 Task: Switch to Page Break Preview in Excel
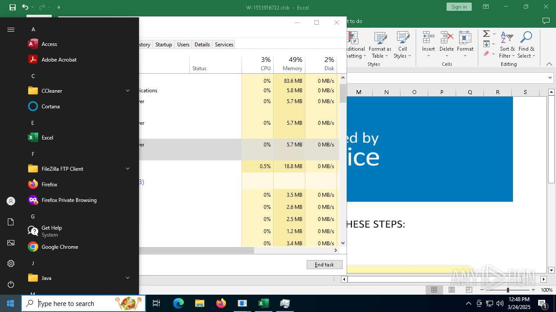469,290
